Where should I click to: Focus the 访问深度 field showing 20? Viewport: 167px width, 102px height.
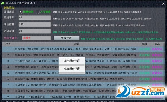34,31
